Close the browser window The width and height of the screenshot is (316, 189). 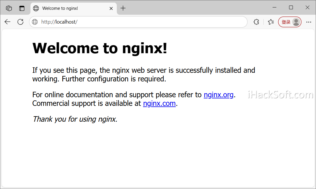coord(307,7)
